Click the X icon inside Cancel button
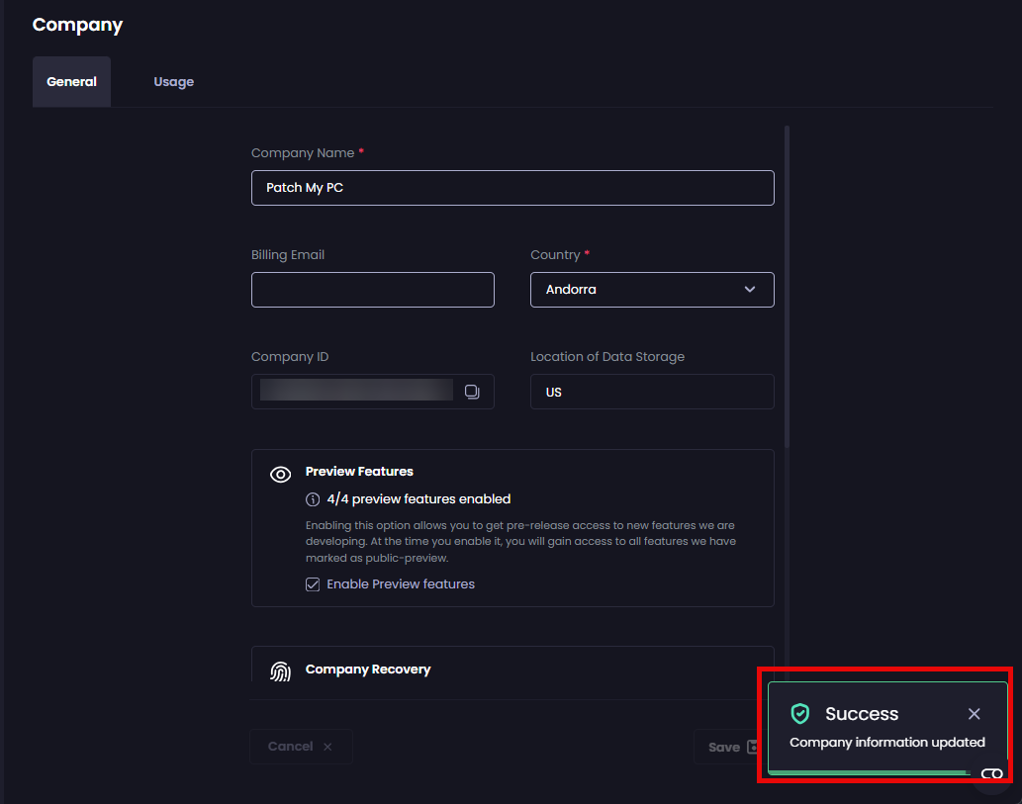 click(x=326, y=747)
